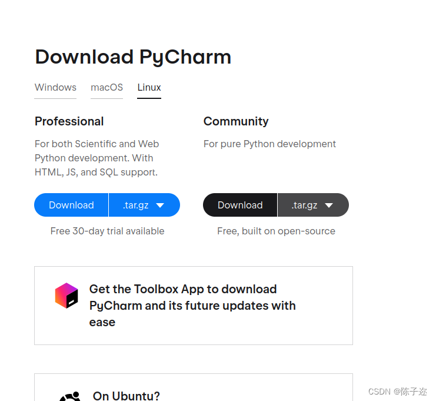Switch to the macOS tab
This screenshot has height=401, width=436.
(x=106, y=87)
